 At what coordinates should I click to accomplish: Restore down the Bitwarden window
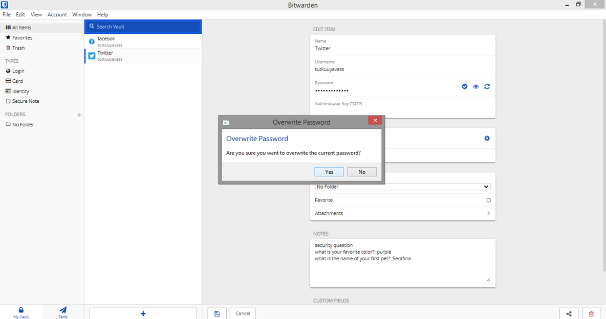[x=578, y=4]
